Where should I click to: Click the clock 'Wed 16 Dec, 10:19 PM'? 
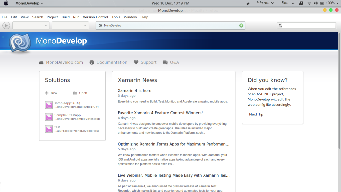pyautogui.click(x=170, y=3)
